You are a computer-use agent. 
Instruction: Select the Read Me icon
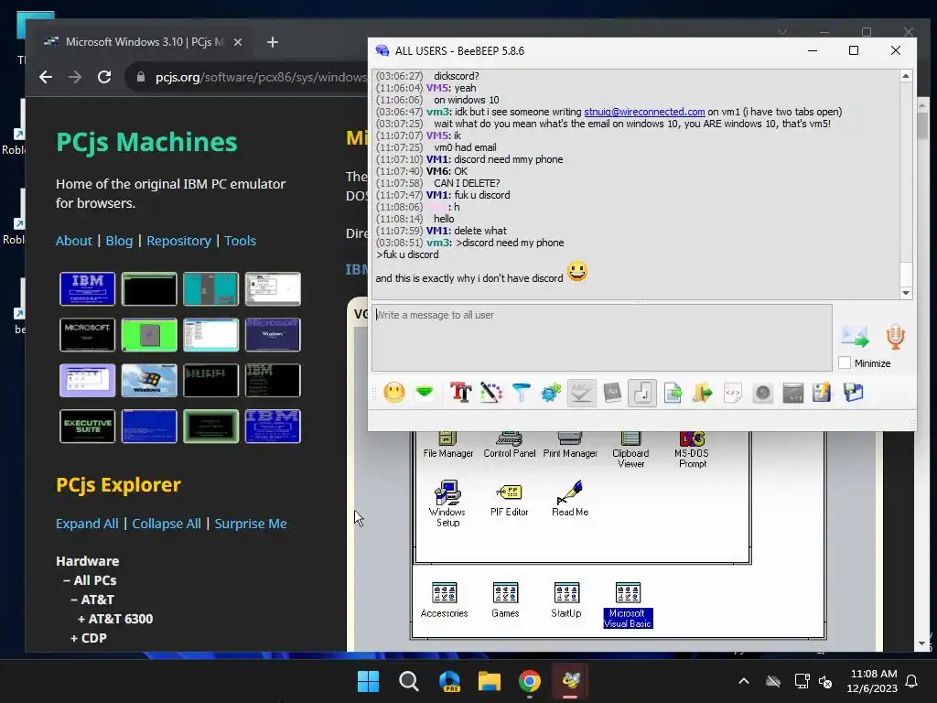[570, 498]
